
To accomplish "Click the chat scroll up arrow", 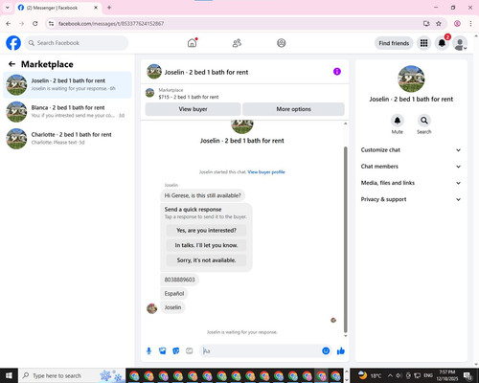I will [x=345, y=124].
